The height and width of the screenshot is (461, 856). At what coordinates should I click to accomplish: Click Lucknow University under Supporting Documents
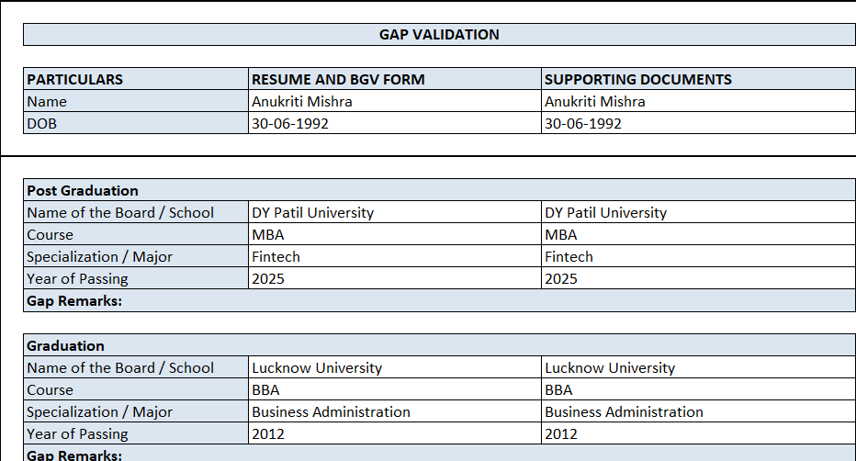tap(698, 368)
